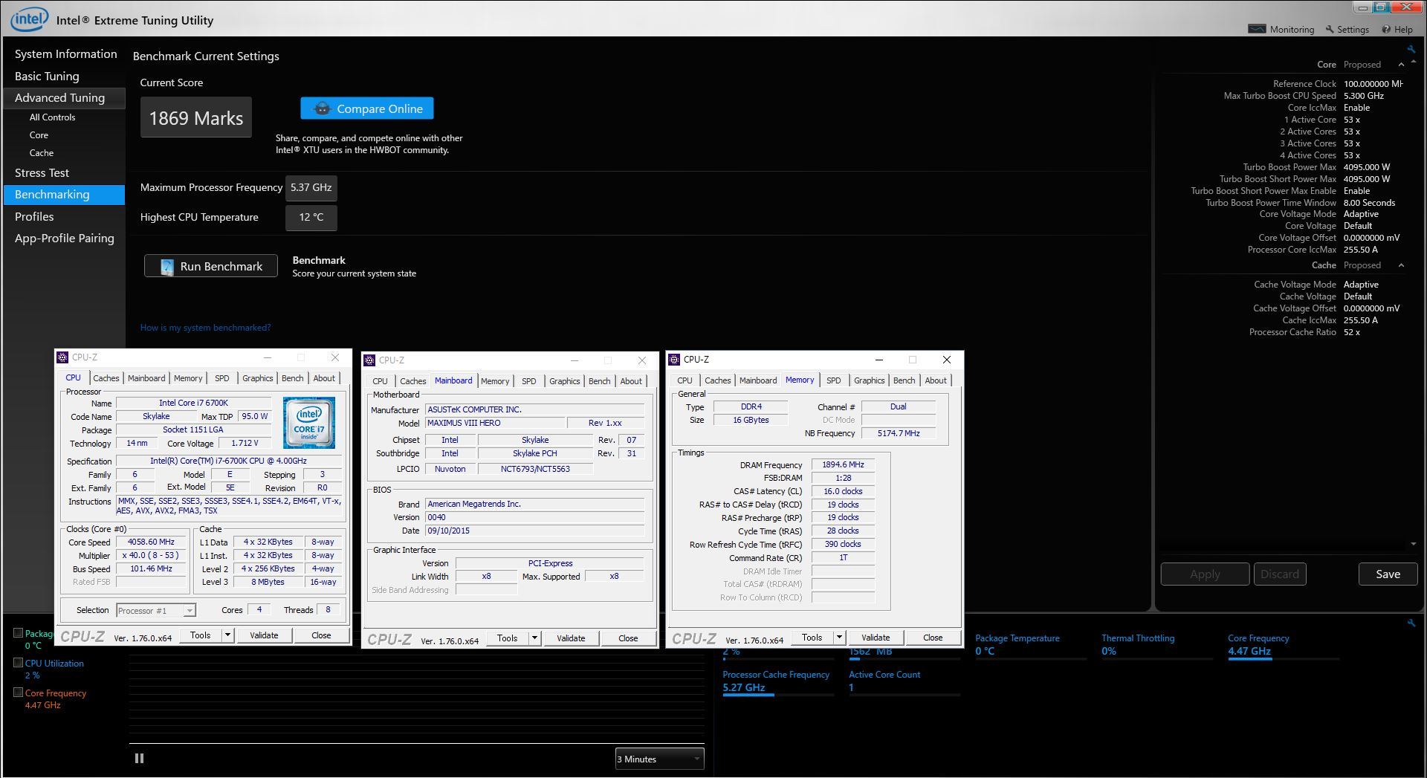
Task: Collapse the Cache proposed settings section
Action: coord(1401,265)
